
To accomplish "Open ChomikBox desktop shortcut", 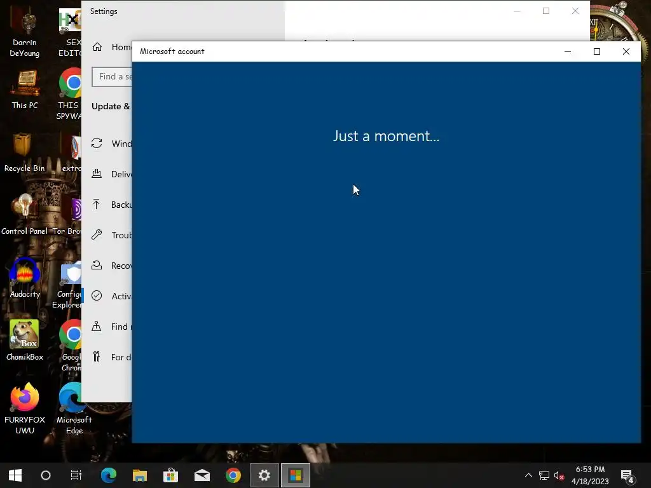I will coord(25,341).
